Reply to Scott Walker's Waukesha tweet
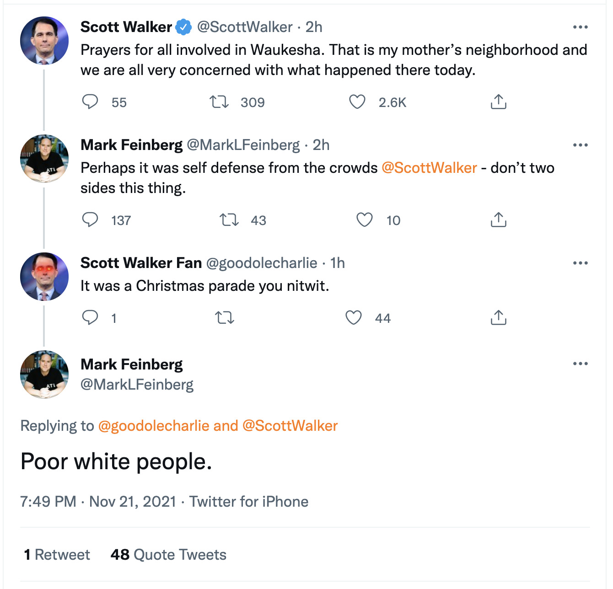 pos(90,102)
